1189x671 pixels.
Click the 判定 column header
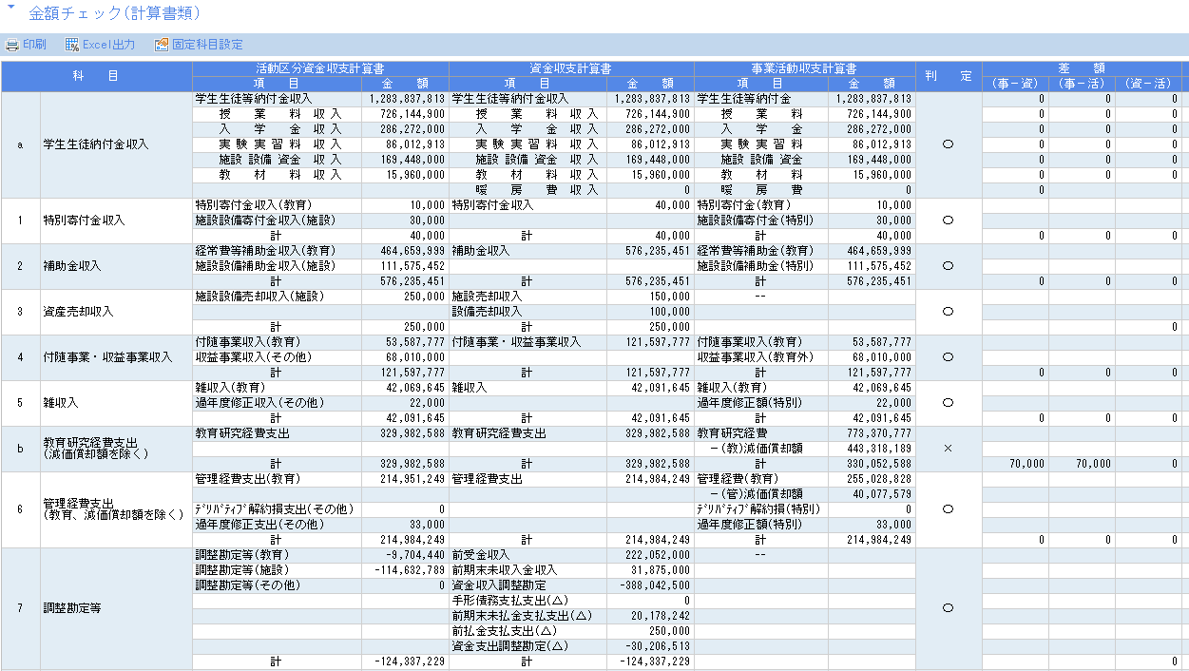(x=948, y=76)
